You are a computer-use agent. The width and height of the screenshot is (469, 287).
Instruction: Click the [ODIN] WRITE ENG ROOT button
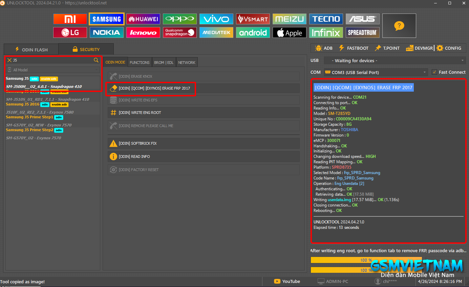pos(204,113)
